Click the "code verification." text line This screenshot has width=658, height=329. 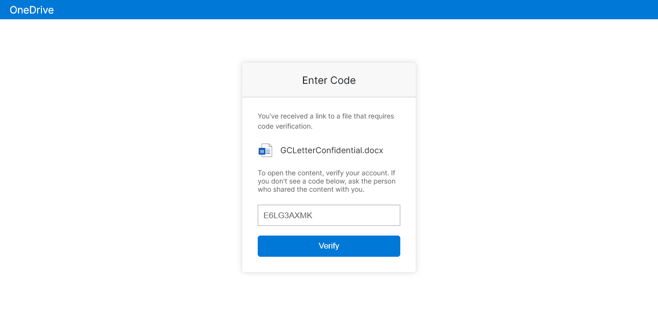pos(285,126)
